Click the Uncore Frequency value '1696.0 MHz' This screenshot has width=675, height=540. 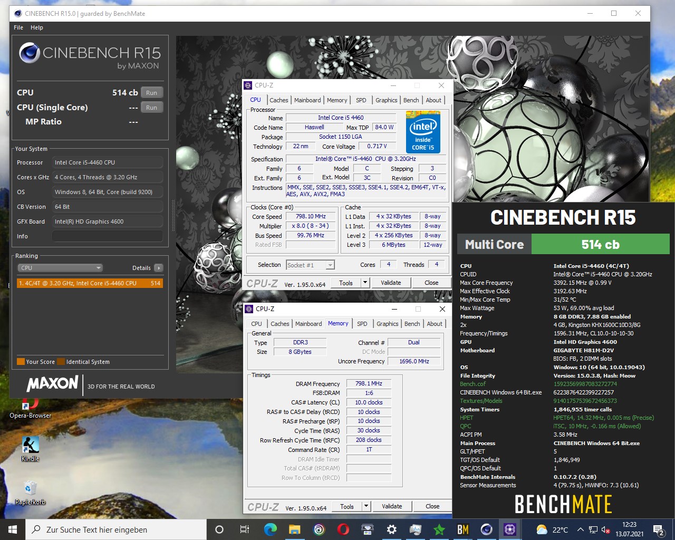pos(414,361)
